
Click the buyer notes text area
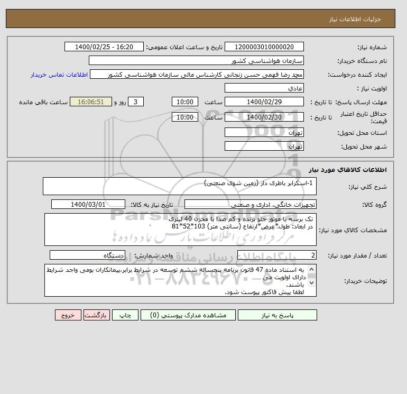tap(180, 280)
